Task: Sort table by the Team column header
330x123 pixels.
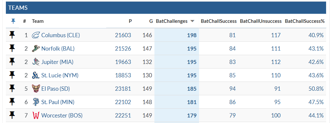Action: pos(38,21)
